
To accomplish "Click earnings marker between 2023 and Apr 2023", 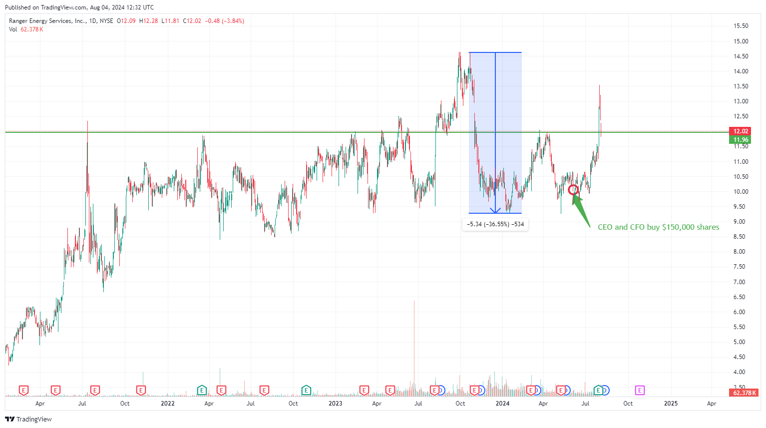I will point(364,390).
